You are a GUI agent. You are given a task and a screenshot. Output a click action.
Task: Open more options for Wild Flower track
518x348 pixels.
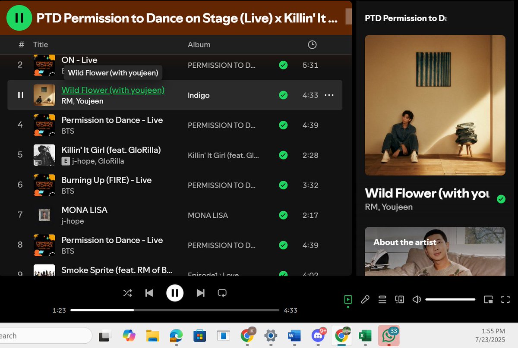pyautogui.click(x=329, y=95)
